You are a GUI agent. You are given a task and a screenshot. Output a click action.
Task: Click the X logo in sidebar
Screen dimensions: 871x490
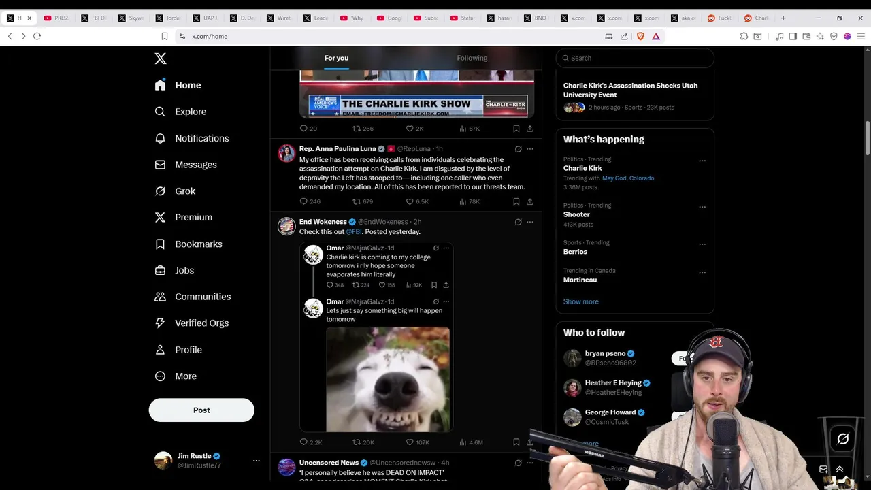click(x=161, y=59)
